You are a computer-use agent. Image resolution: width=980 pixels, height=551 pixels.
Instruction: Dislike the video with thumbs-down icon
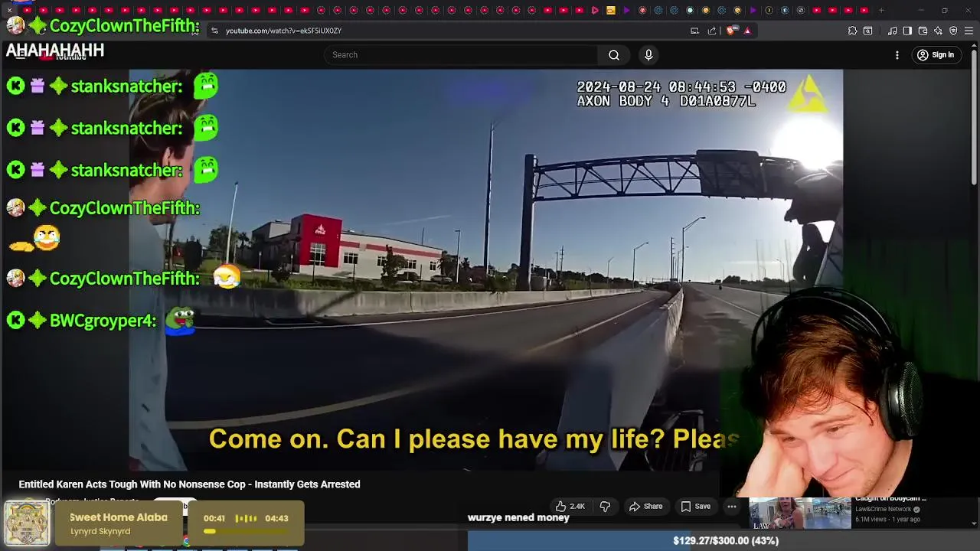tap(605, 507)
